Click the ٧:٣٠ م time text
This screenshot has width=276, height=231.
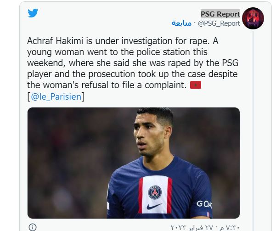(230, 227)
